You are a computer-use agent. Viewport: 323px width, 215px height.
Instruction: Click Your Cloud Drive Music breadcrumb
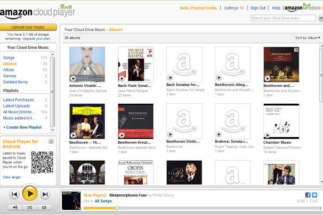(x=85, y=30)
